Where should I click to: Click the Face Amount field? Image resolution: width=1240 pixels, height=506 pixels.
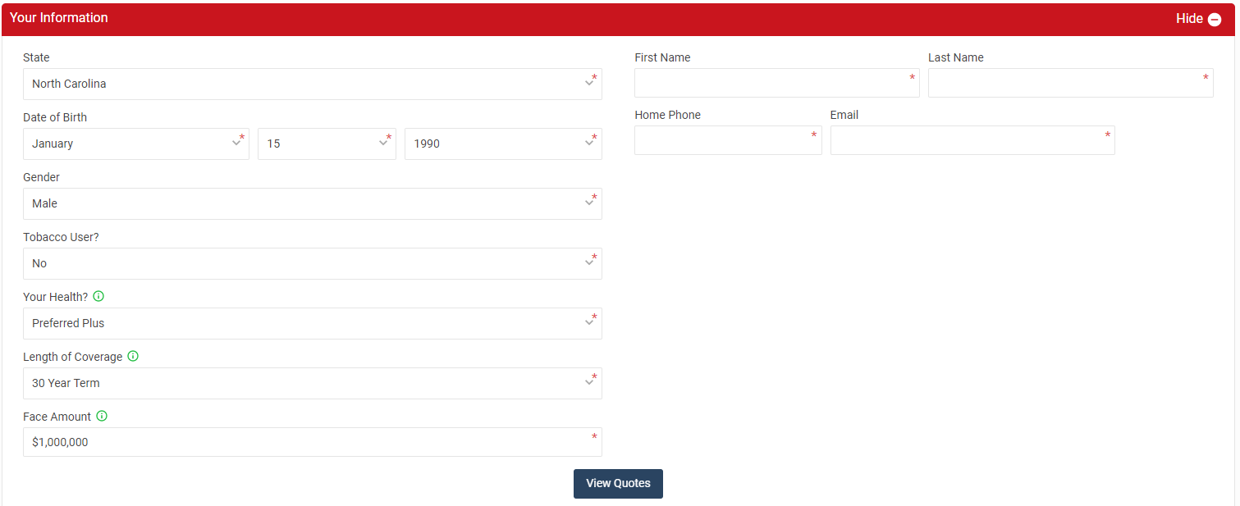pos(312,442)
